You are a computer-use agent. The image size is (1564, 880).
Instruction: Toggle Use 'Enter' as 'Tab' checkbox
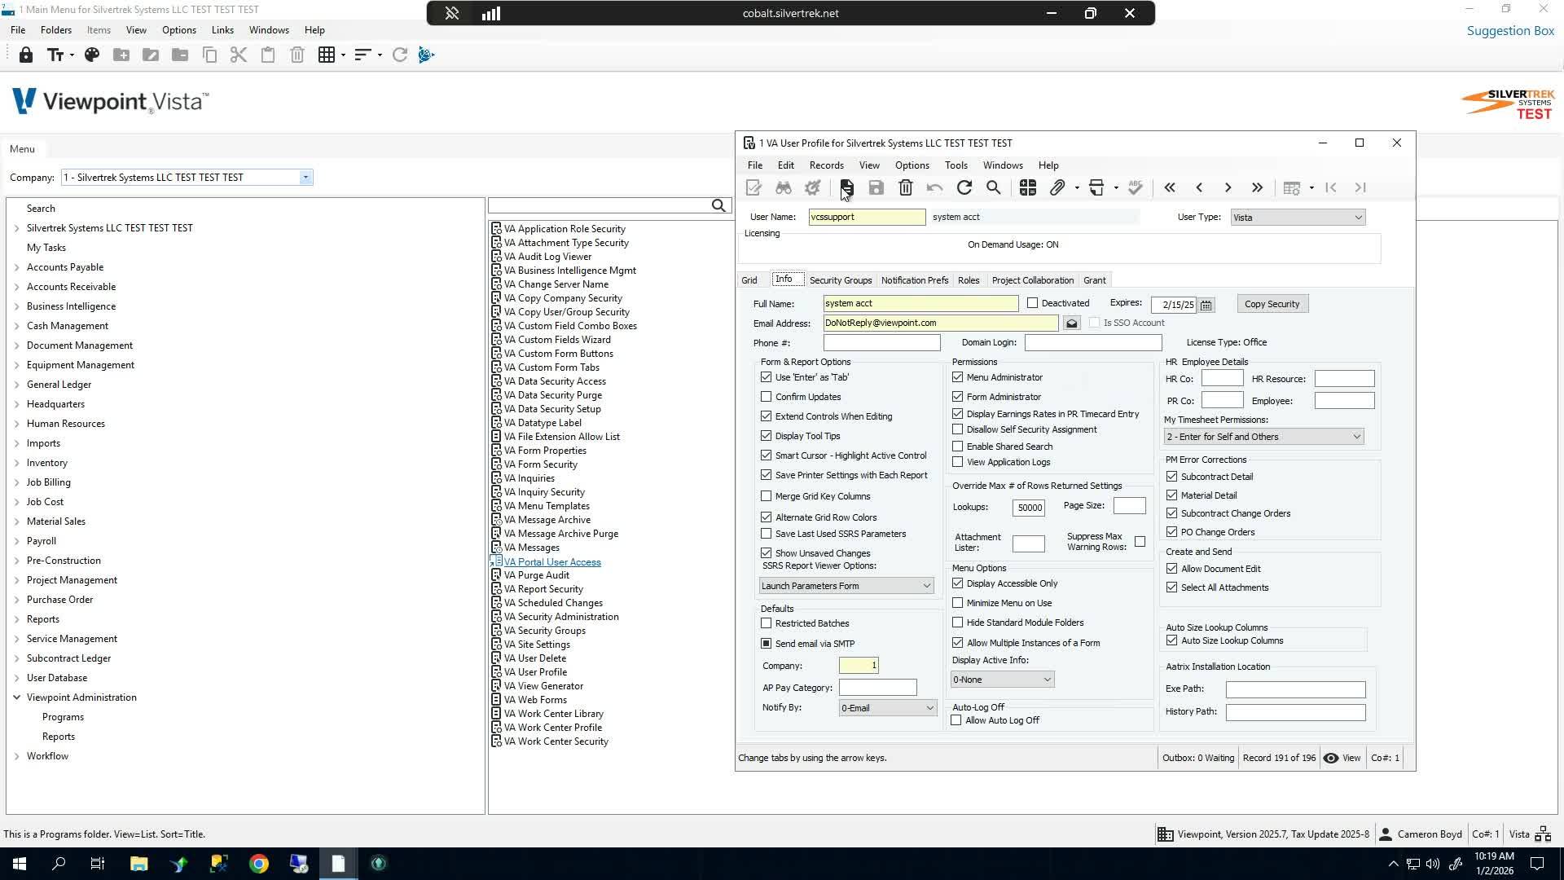point(767,377)
